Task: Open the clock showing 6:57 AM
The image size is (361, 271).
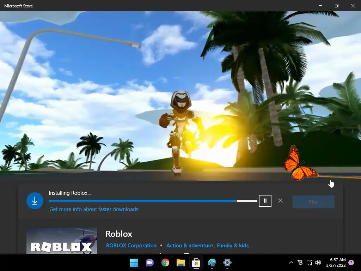Action: pos(336,263)
